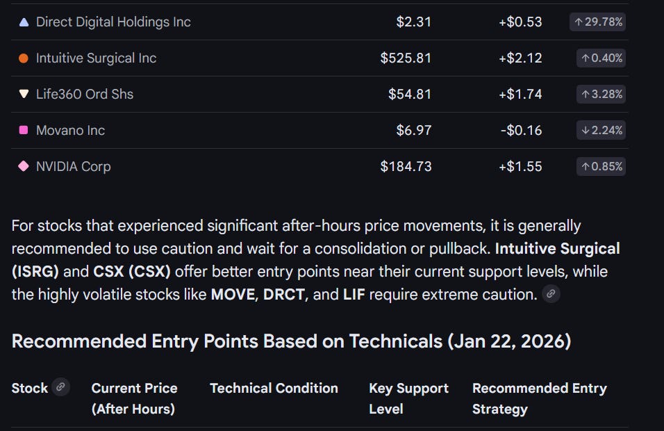
Task: Click pink square marker for Movano Inc
Action: tap(24, 130)
